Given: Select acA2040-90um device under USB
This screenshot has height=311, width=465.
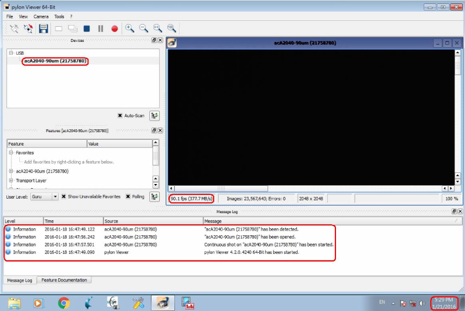Looking at the screenshot, I should tap(55, 61).
